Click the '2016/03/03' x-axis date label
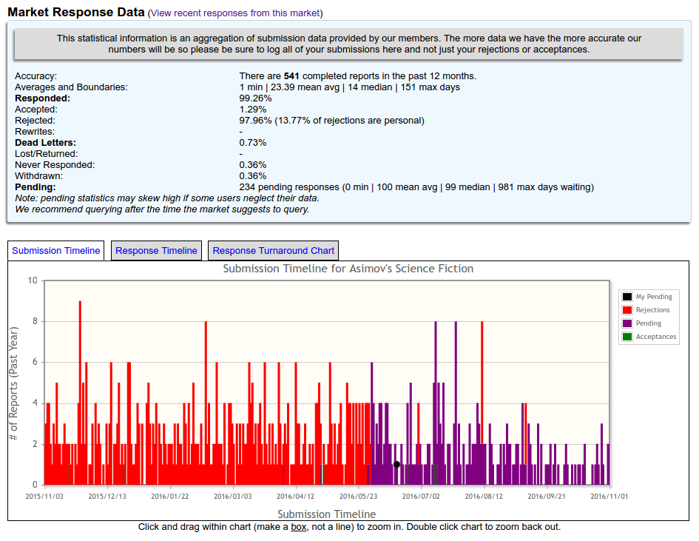 click(233, 497)
